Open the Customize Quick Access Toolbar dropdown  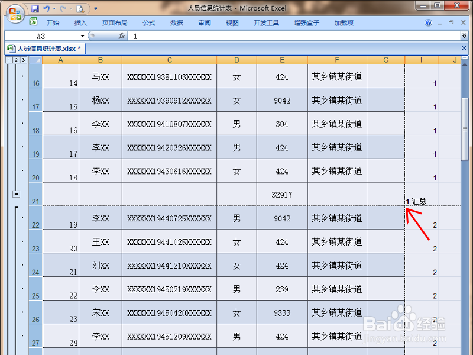(x=95, y=8)
